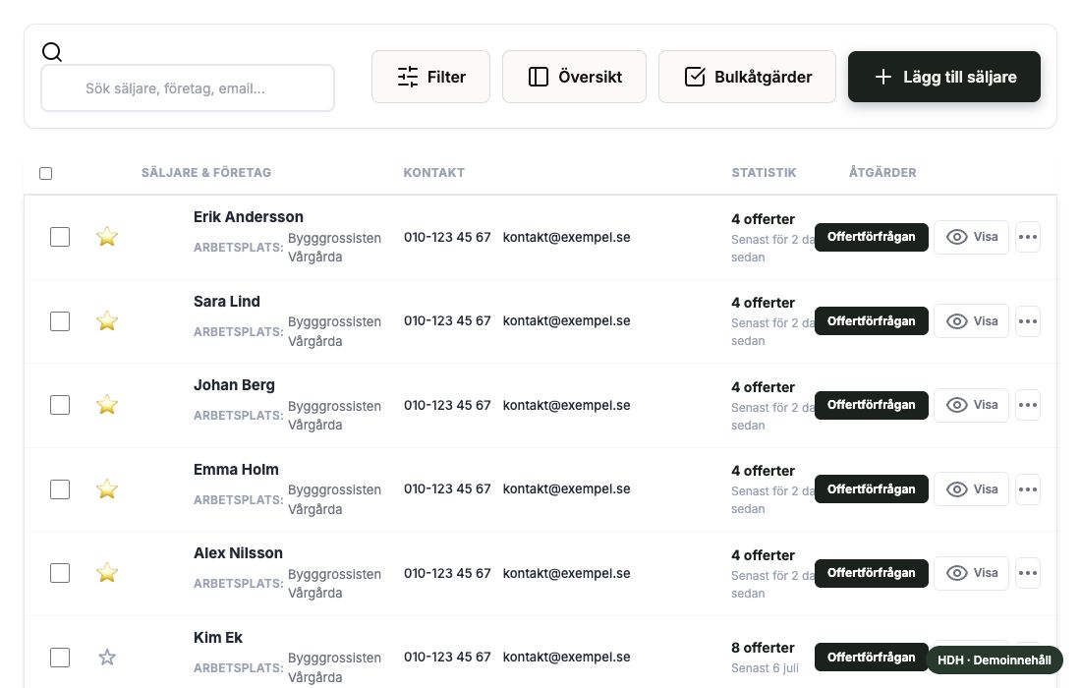This screenshot has height=688, width=1081.
Task: Send Offertförfrågan to Sara Lind
Action: coord(872,321)
